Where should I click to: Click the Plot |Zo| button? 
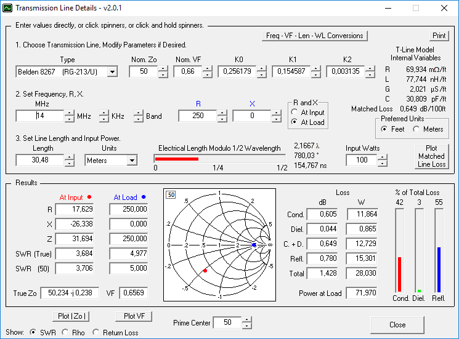[71, 316]
